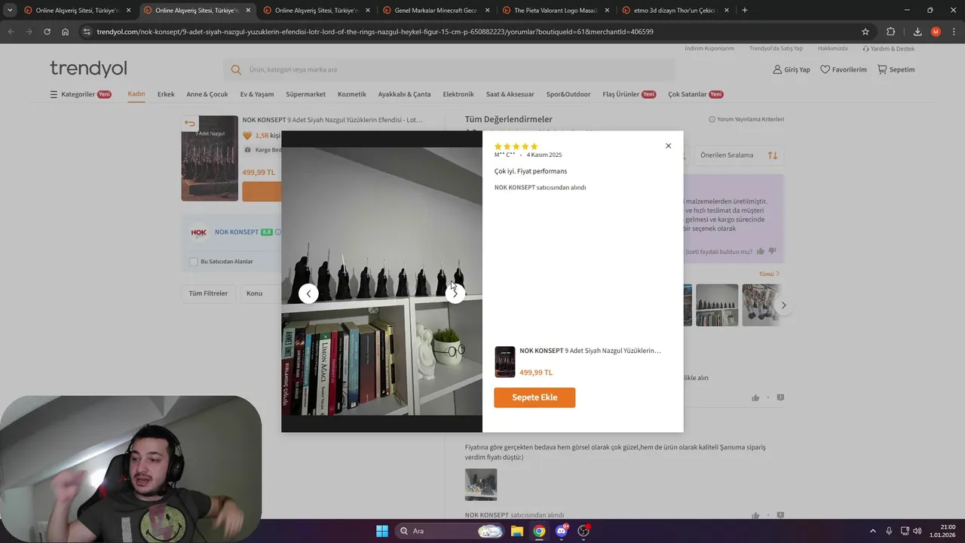
Task: Toggle Bu Satıcıdan Alanlar checkbox
Action: click(x=194, y=262)
